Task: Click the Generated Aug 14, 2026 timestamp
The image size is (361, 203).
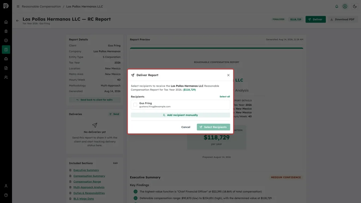Action: pos(284,39)
